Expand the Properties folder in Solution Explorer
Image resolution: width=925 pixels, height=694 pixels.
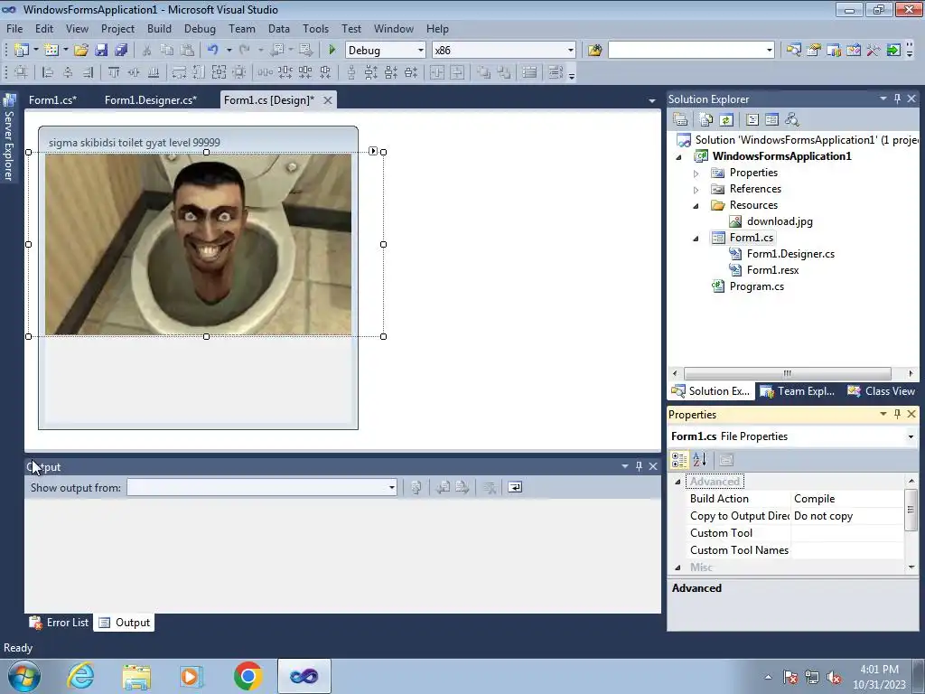coord(696,173)
